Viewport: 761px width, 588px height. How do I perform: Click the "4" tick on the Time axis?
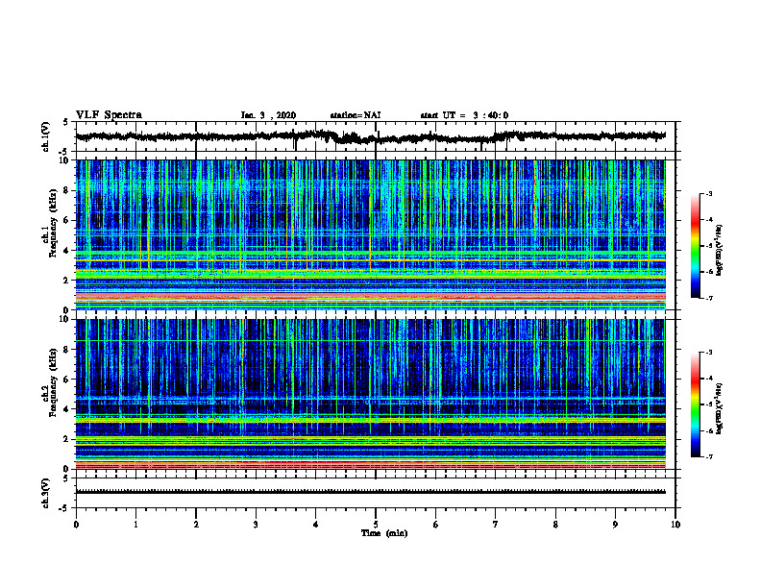[316, 525]
